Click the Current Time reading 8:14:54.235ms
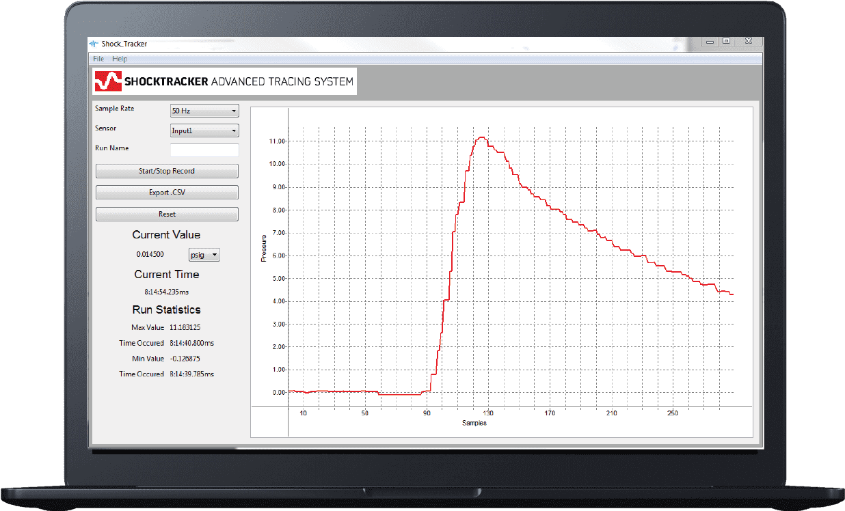 [x=166, y=291]
